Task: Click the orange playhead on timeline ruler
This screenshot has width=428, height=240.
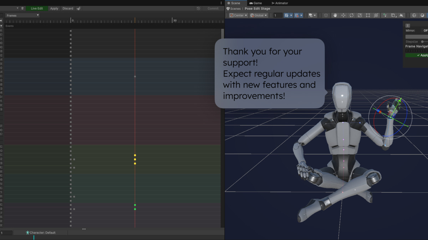Action: click(135, 20)
